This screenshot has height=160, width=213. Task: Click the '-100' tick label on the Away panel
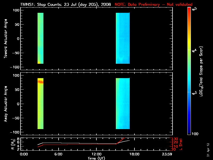click(x=15, y=132)
